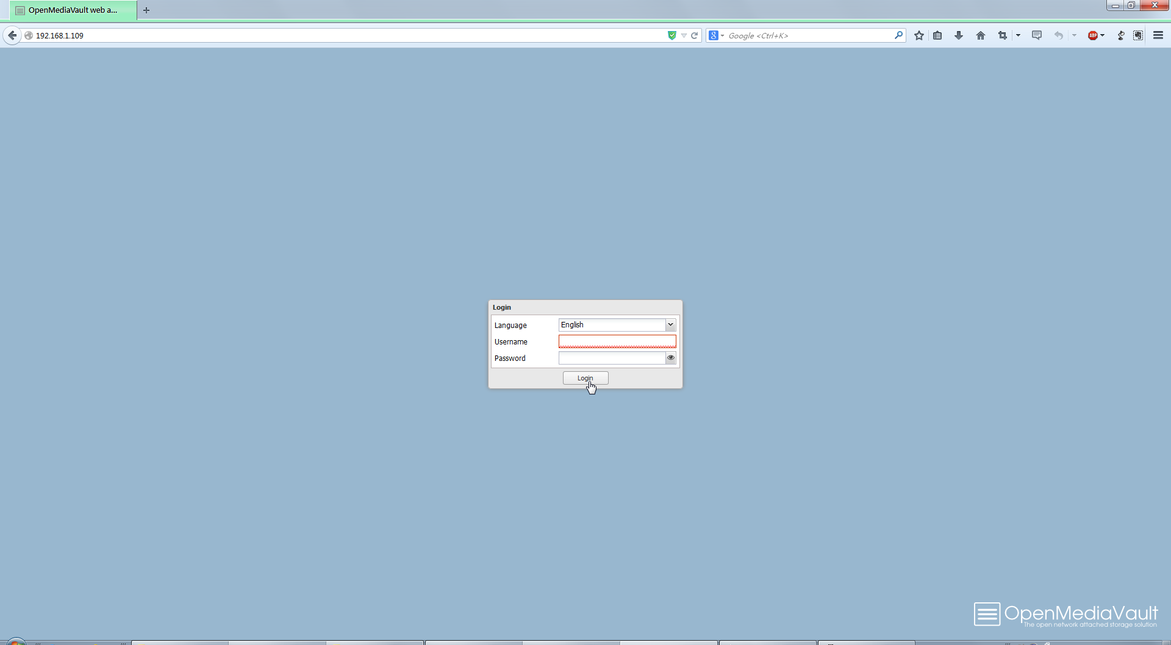Show bookmarks list icon
The width and height of the screenshot is (1171, 645).
pos(937,35)
